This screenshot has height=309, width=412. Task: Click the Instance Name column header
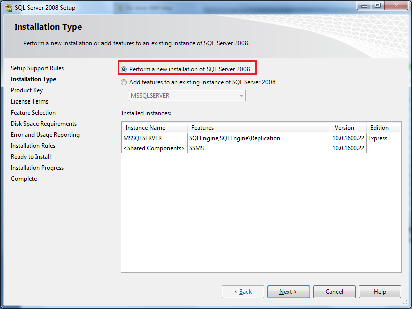coord(155,128)
